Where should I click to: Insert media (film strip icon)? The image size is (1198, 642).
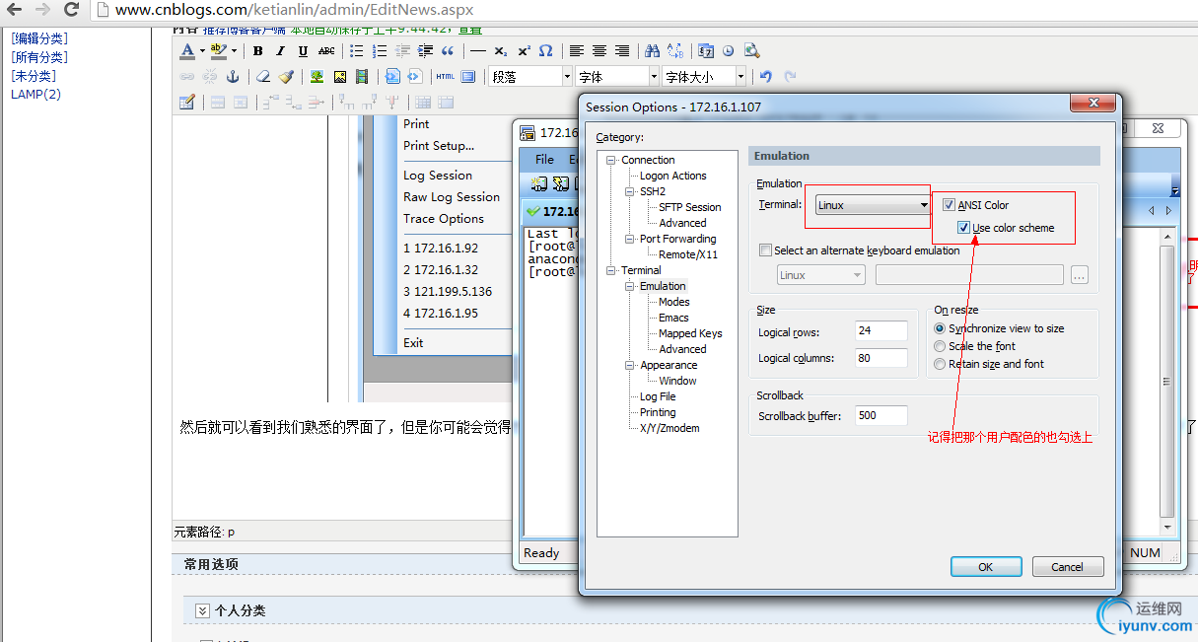(x=363, y=76)
